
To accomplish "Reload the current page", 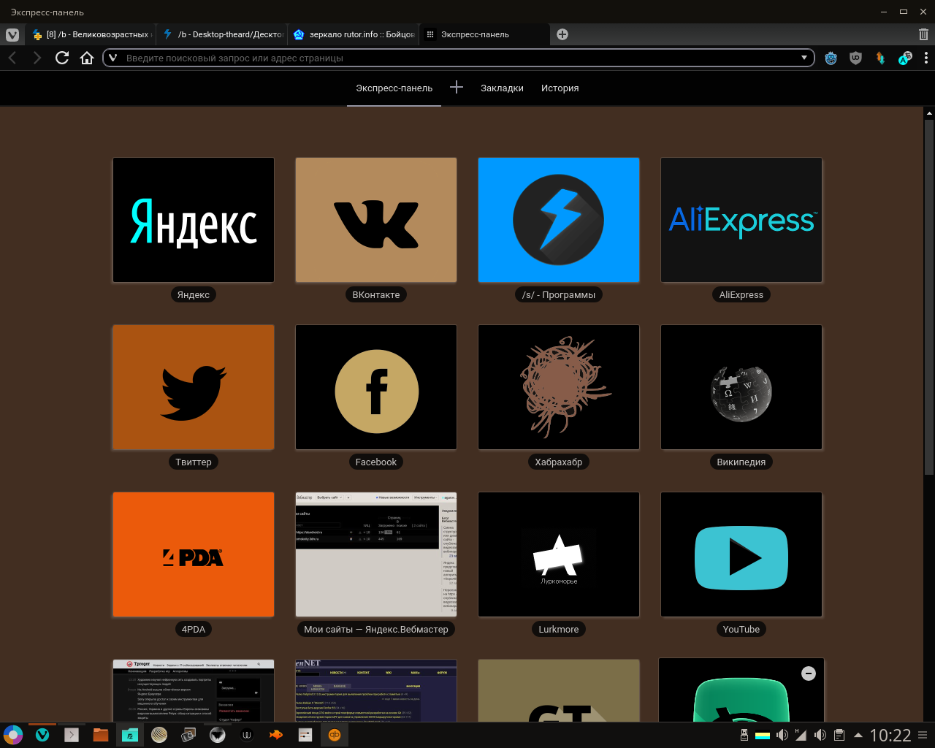I will [62, 58].
